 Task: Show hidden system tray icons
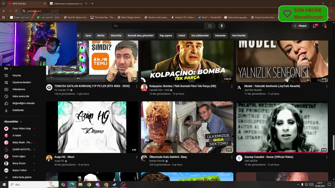point(299,185)
